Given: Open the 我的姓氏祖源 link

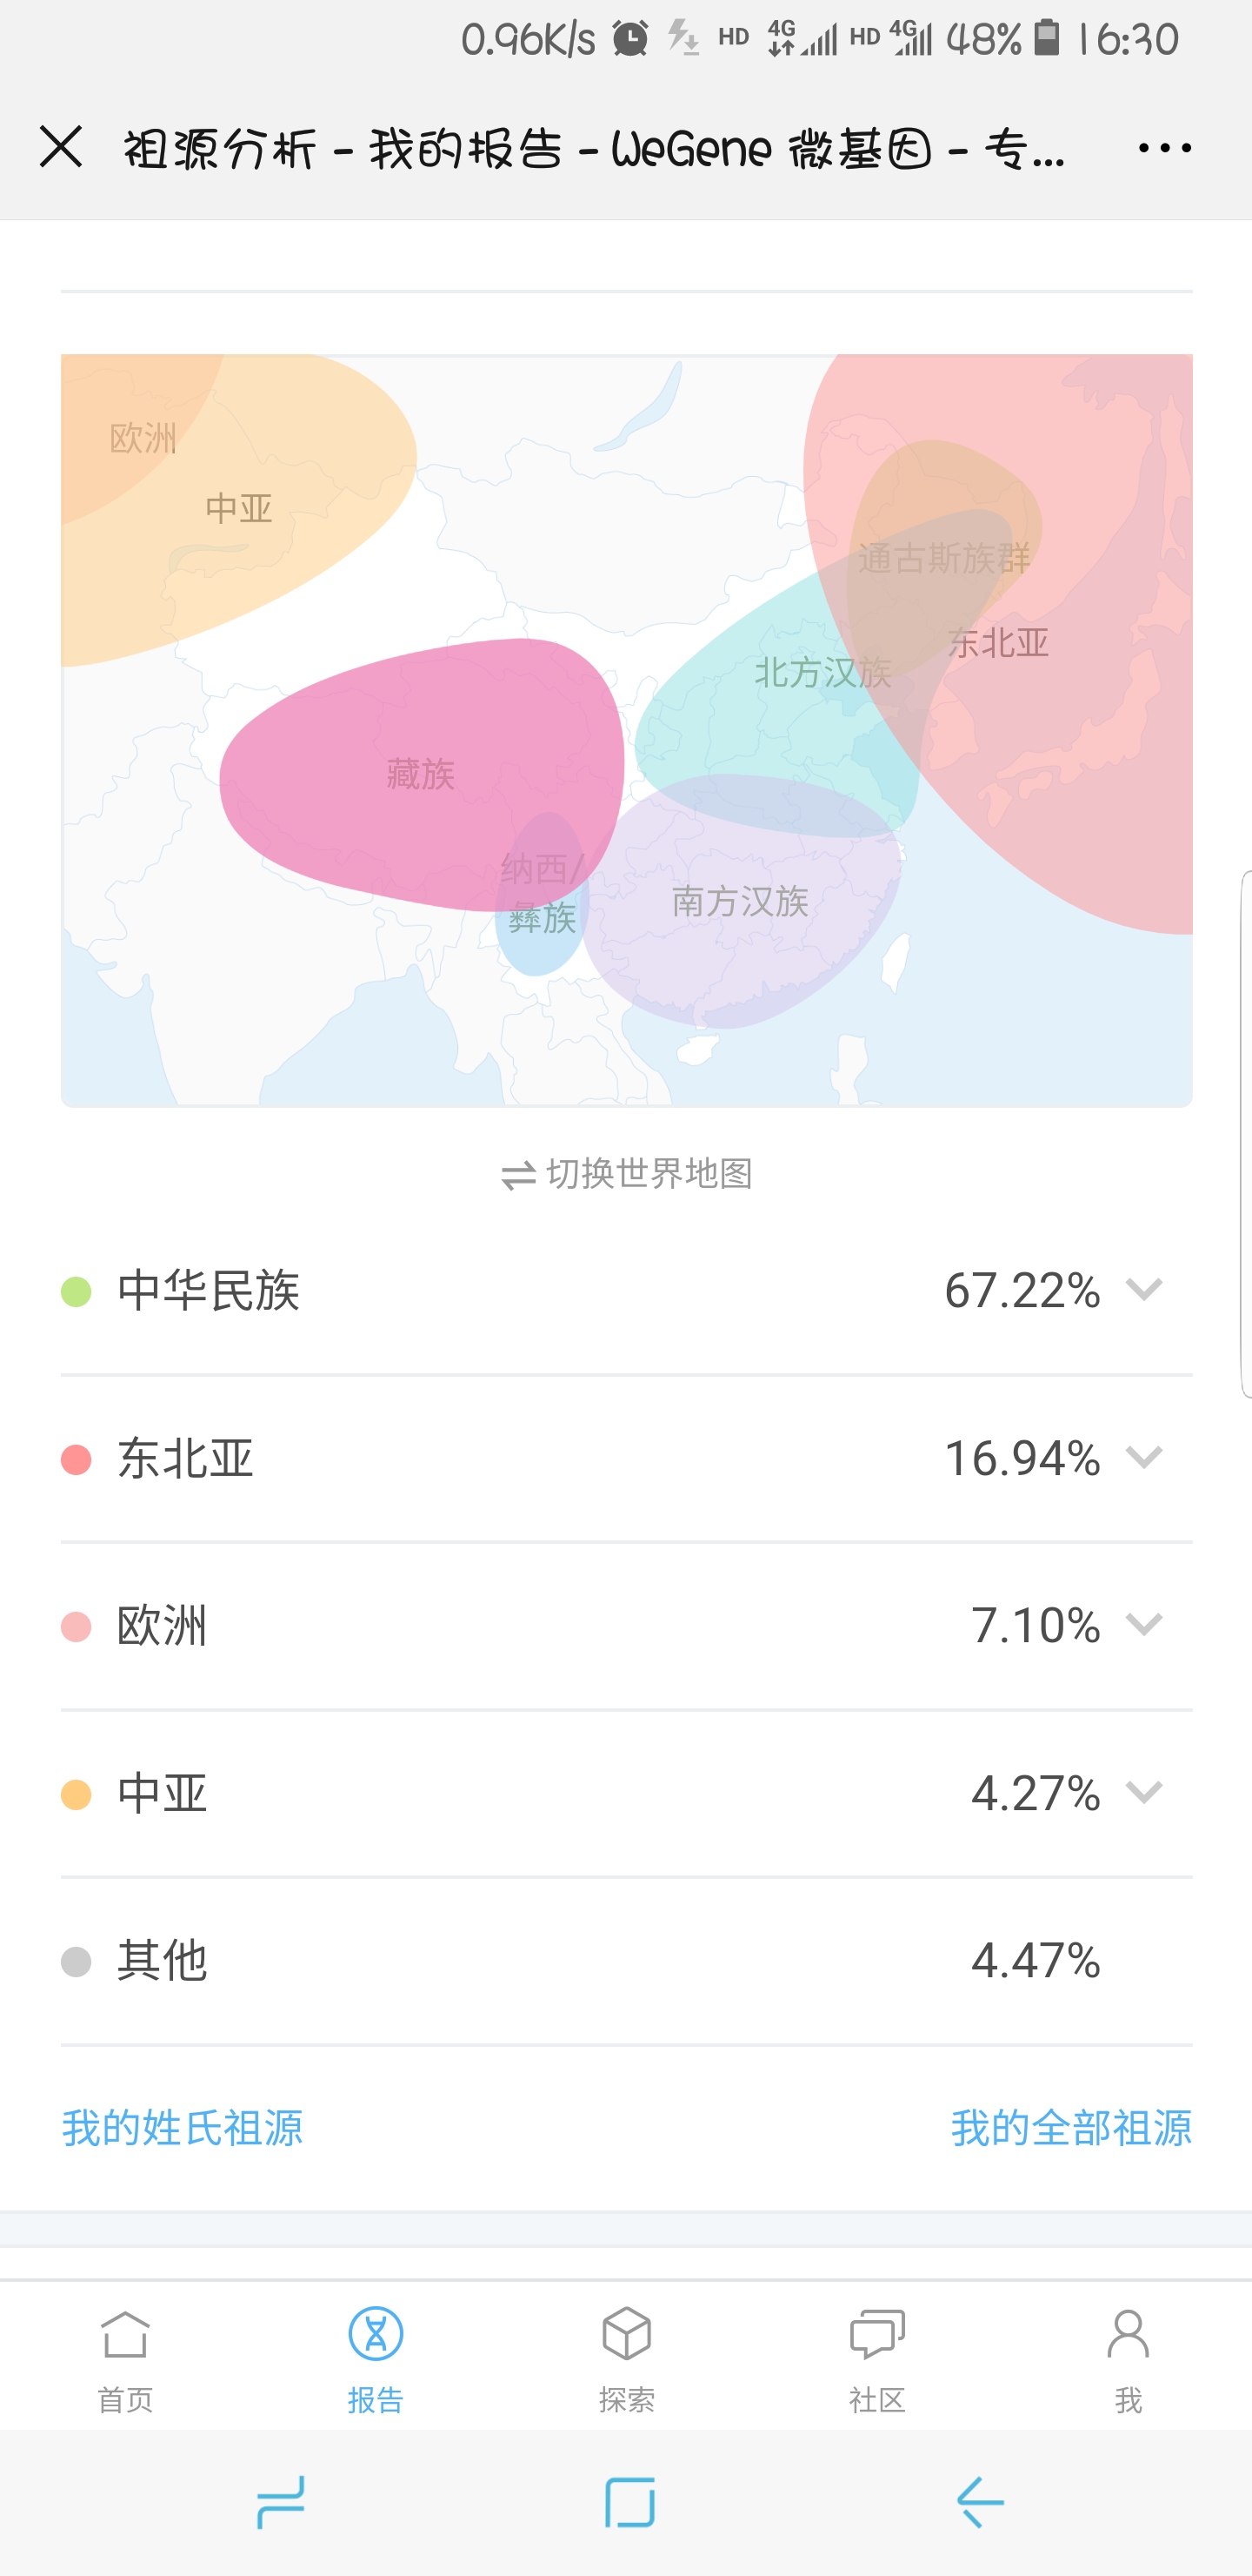Looking at the screenshot, I should coord(182,2127).
